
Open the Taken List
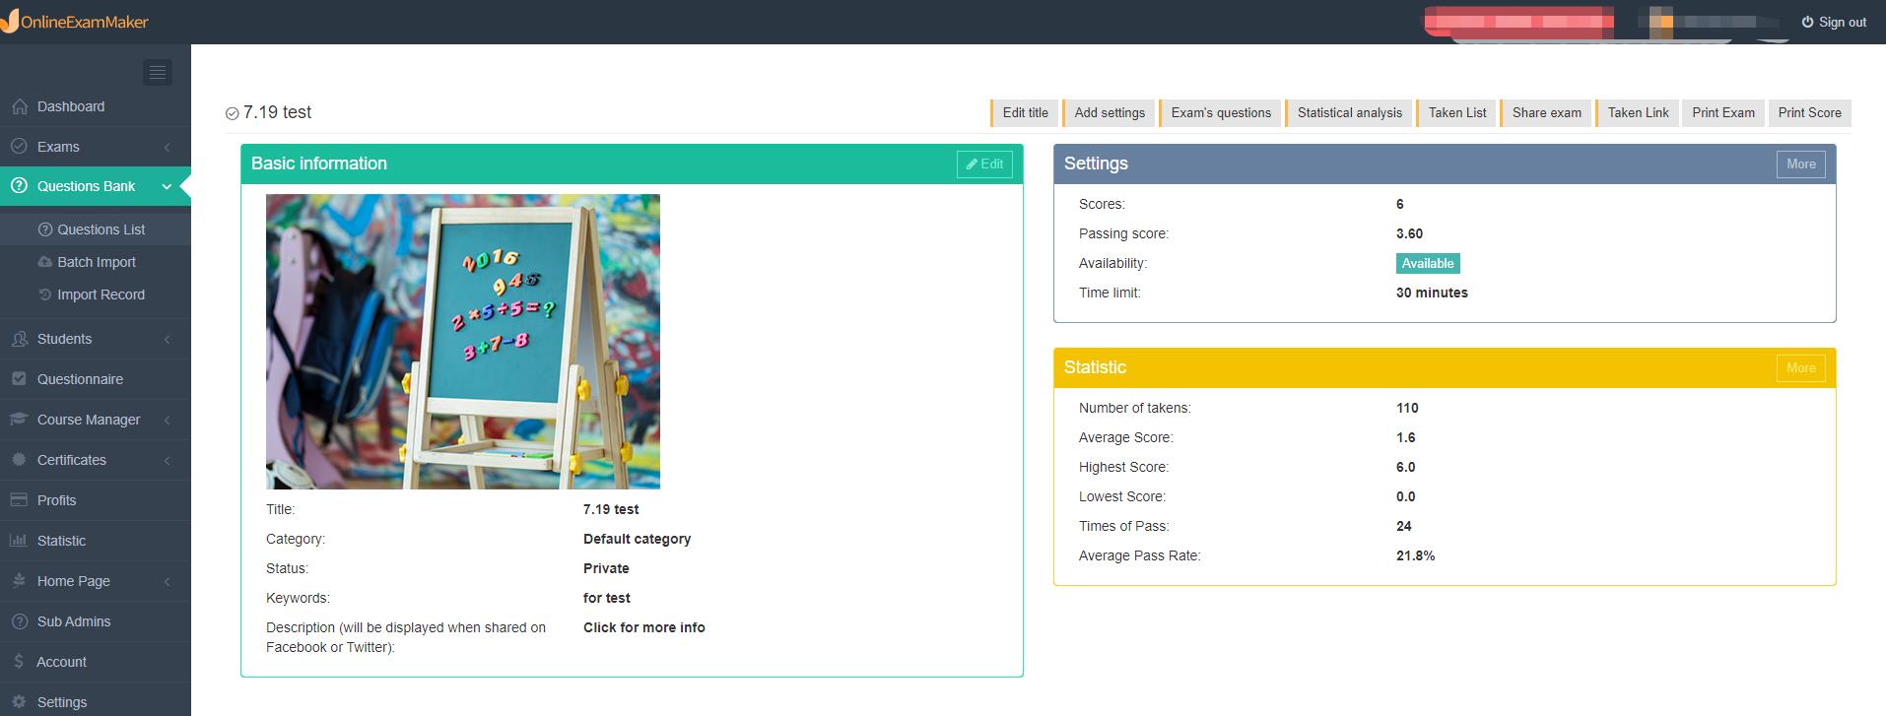coord(1457,113)
